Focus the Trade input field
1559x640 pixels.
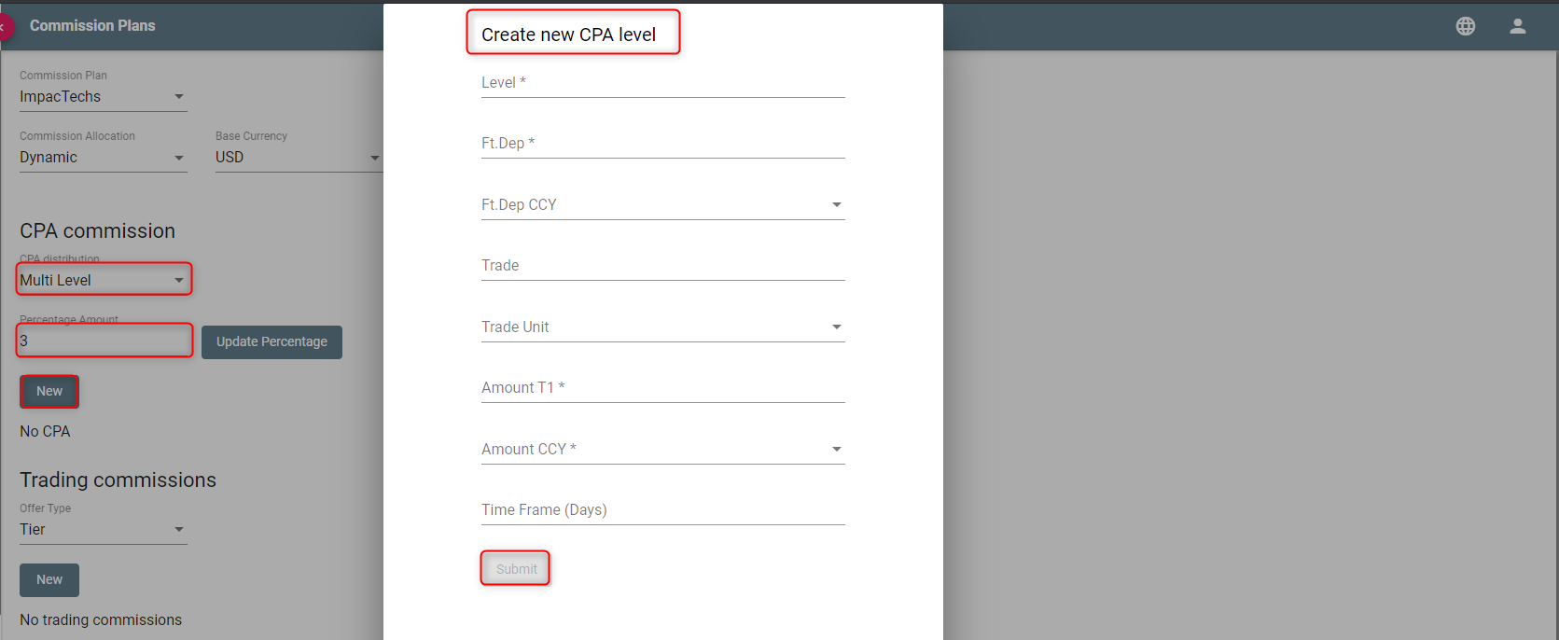click(663, 266)
